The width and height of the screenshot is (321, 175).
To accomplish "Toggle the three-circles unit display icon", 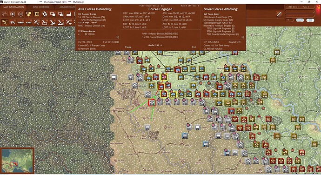I will pos(29,14).
